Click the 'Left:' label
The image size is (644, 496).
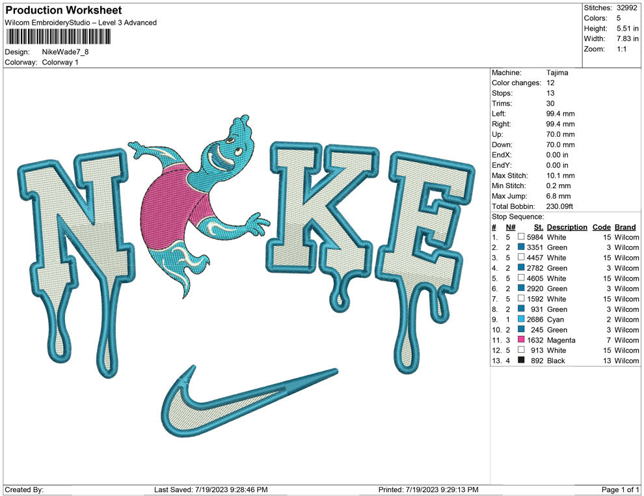point(499,113)
